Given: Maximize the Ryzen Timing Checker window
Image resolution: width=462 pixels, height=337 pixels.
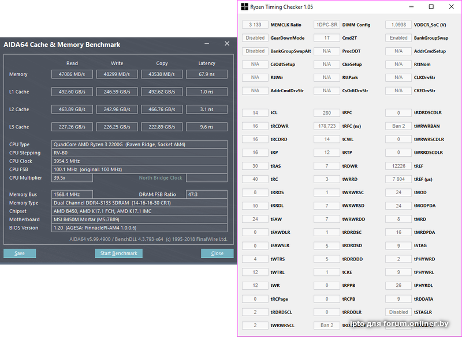Looking at the screenshot, I should (431, 7).
